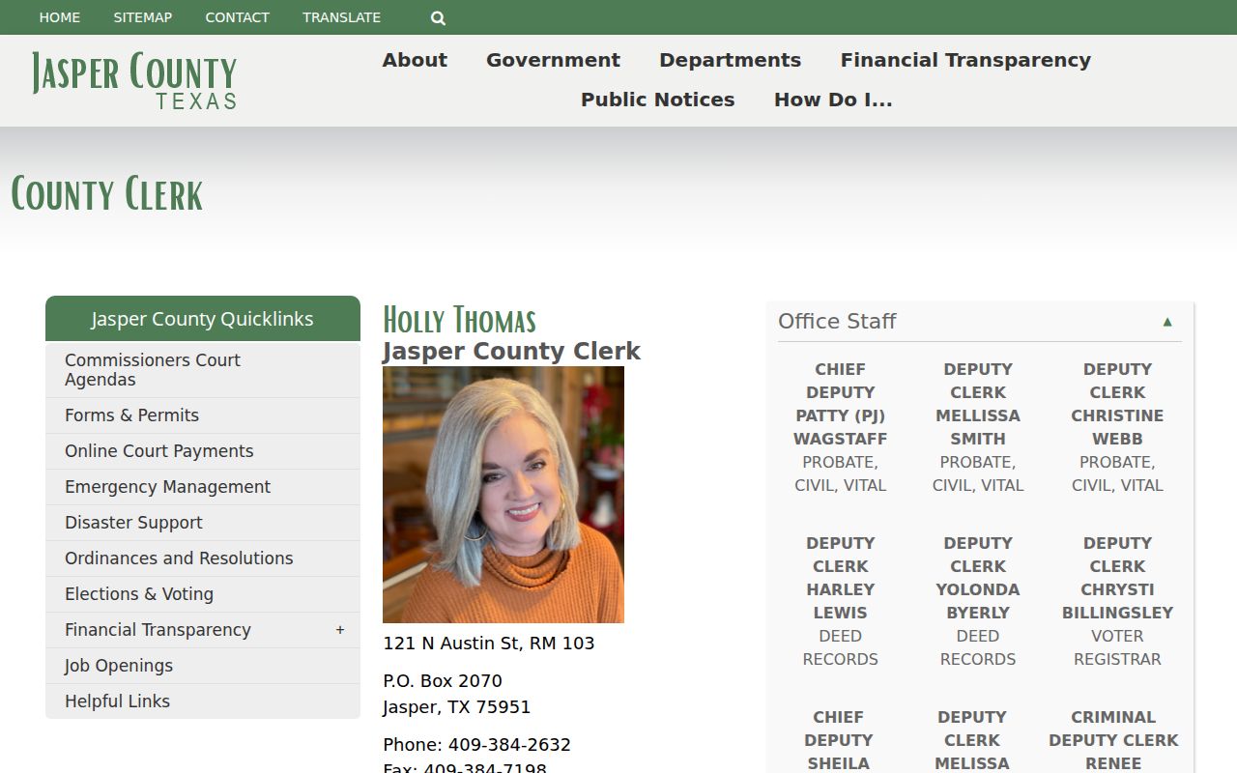Open Helpful Links quicklink
The height and width of the screenshot is (773, 1237).
(x=203, y=701)
